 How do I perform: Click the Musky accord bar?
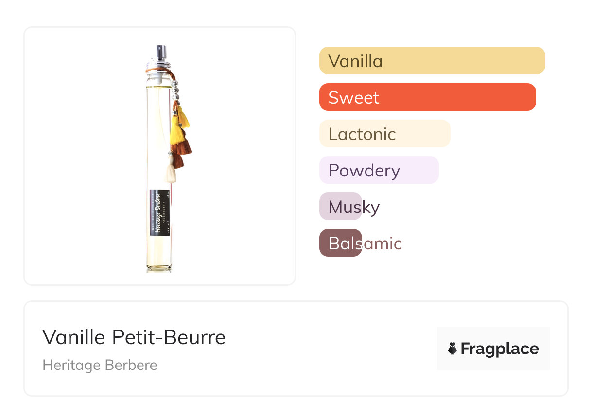(341, 207)
